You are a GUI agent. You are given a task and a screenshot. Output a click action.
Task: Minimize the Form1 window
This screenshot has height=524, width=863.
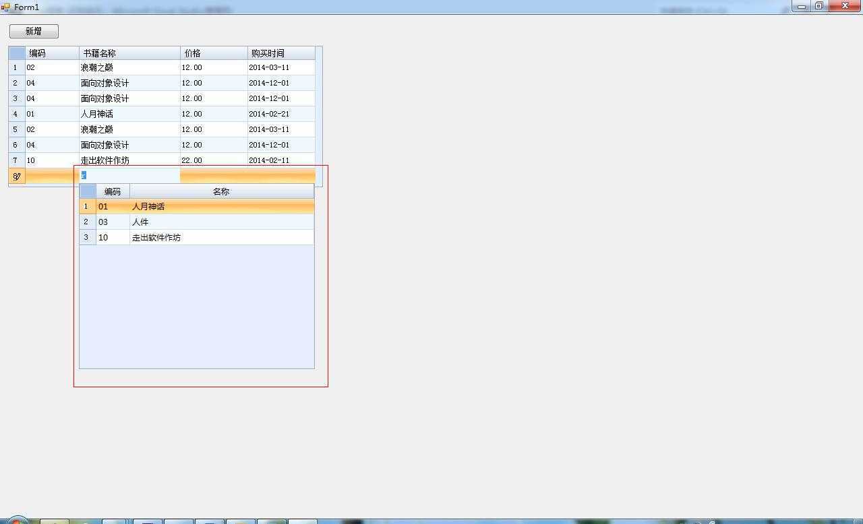click(801, 6)
